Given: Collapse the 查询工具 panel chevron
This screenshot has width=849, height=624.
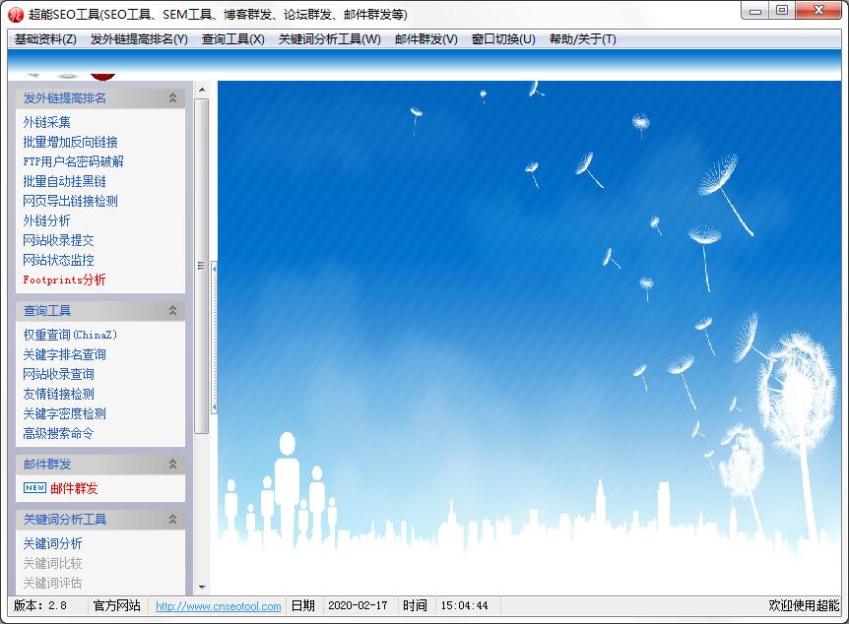Looking at the screenshot, I should click(172, 310).
